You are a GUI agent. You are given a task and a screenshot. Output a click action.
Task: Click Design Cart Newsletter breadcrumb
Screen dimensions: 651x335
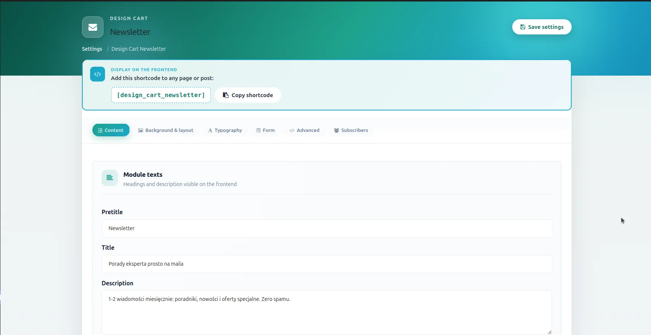click(139, 49)
